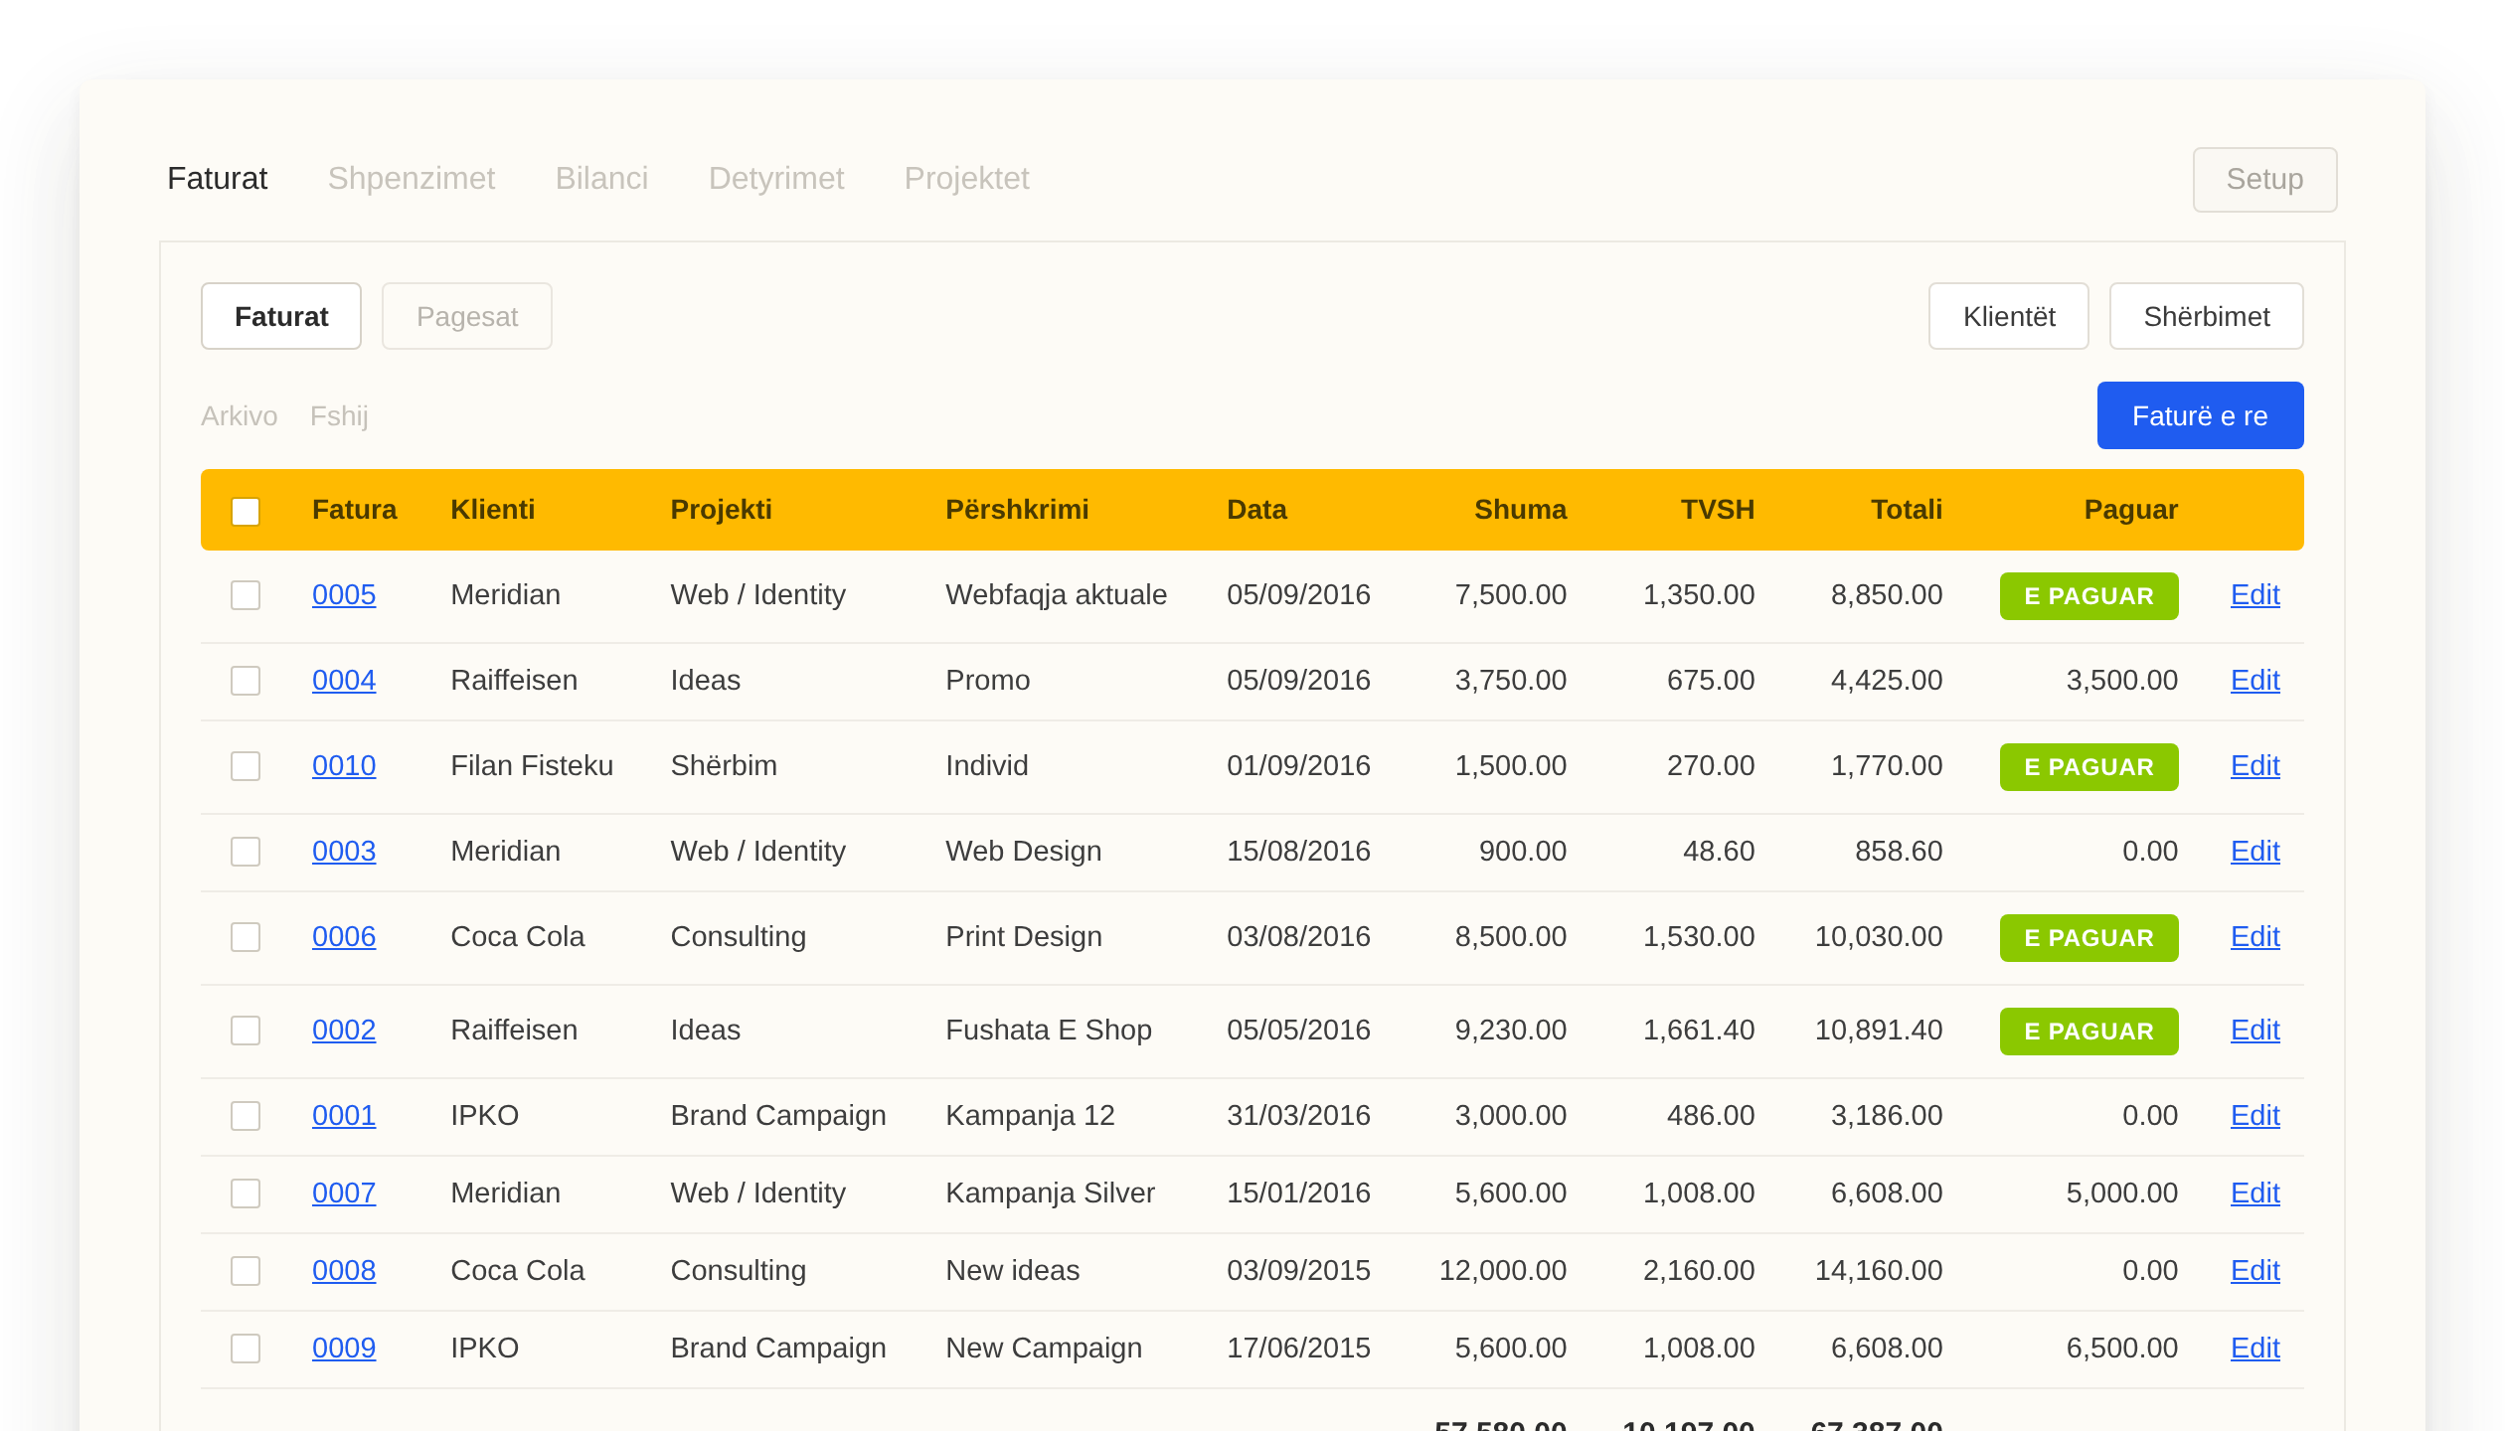
Task: Open invoice number 0004
Action: click(x=344, y=680)
